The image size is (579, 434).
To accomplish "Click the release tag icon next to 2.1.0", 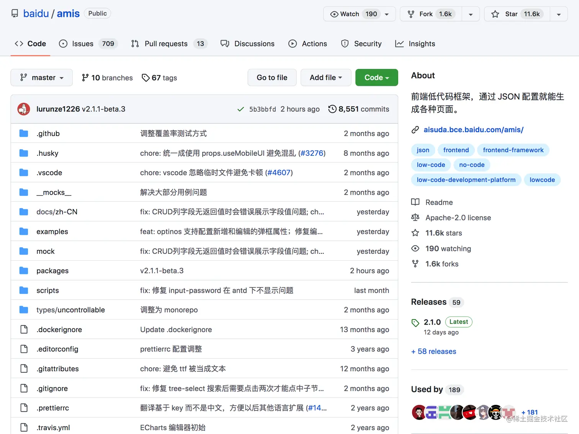I will pos(415,323).
